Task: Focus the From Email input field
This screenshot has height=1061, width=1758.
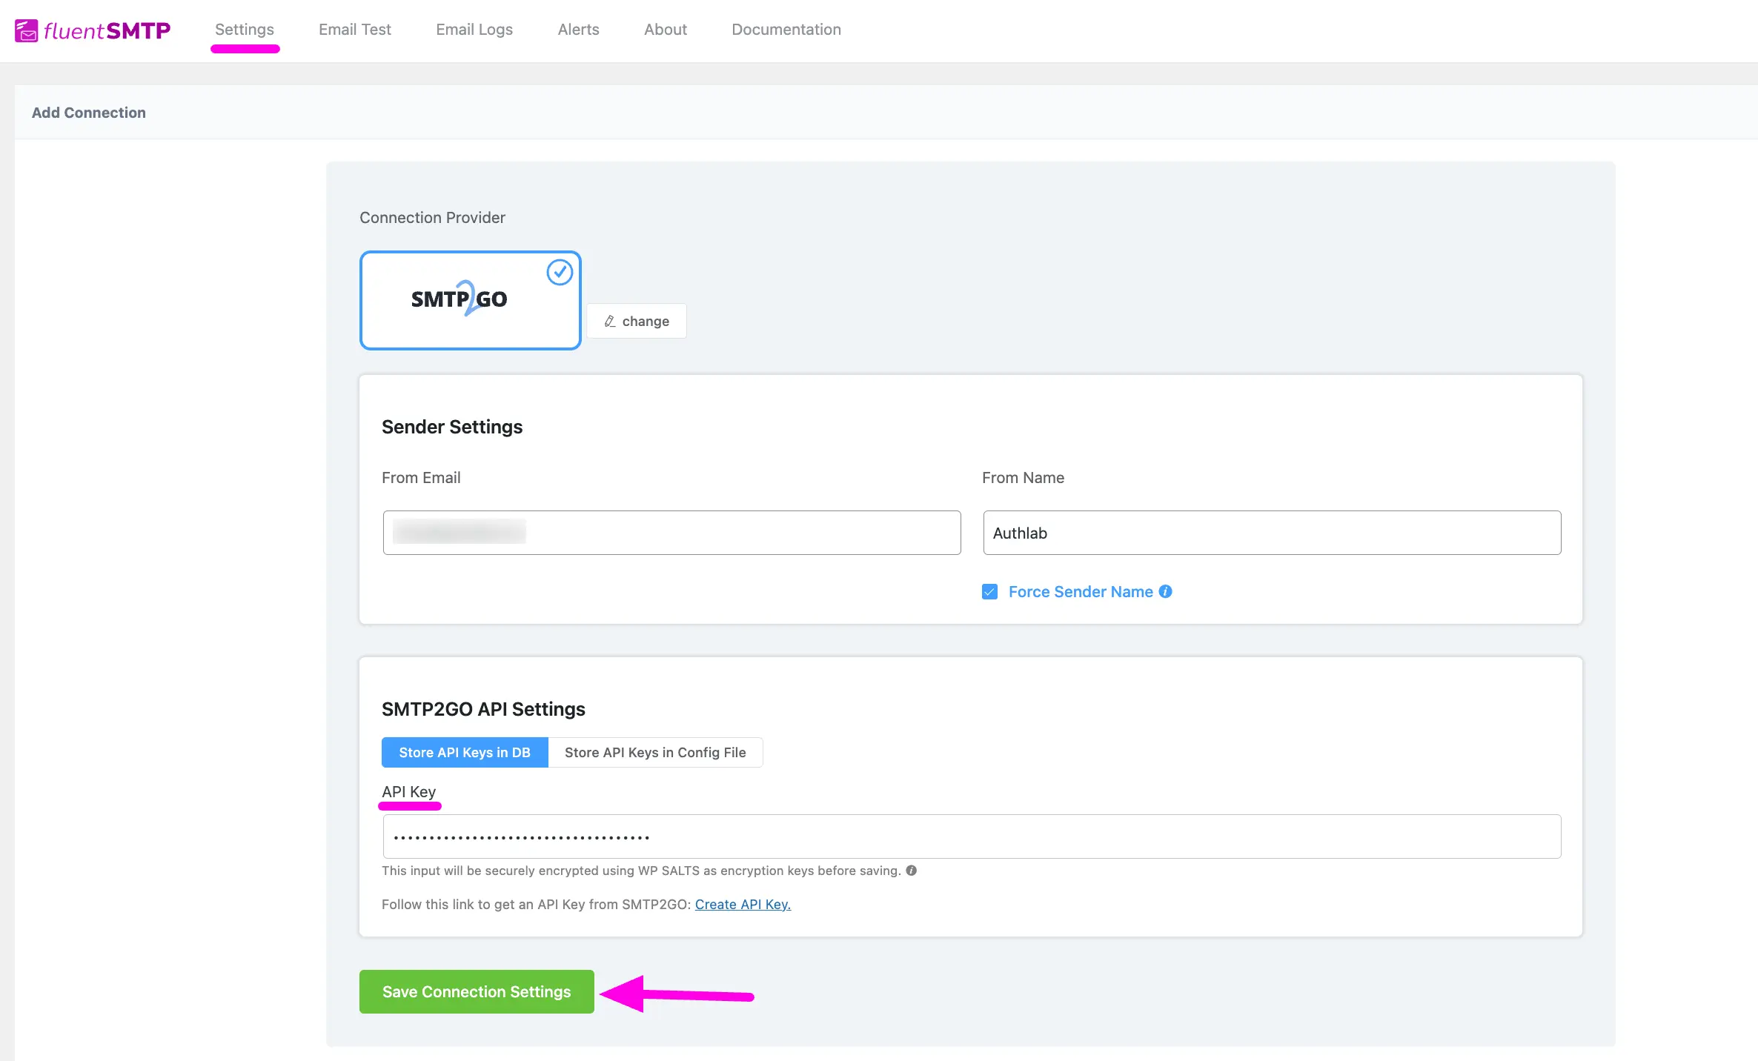Action: click(x=671, y=532)
